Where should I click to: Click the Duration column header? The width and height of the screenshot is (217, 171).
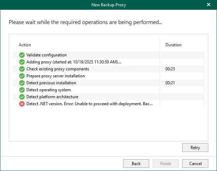(173, 45)
